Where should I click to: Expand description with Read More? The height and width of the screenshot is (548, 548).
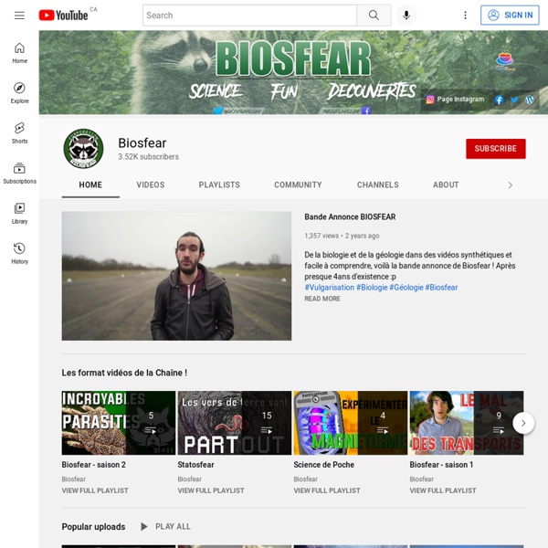click(321, 299)
